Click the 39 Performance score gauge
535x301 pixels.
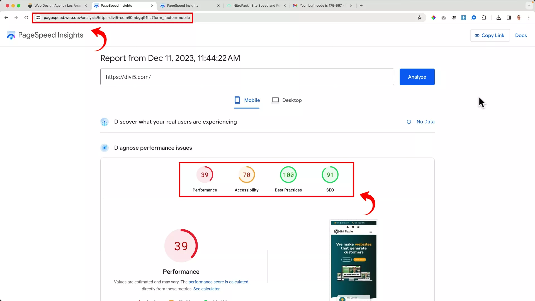[x=181, y=246]
